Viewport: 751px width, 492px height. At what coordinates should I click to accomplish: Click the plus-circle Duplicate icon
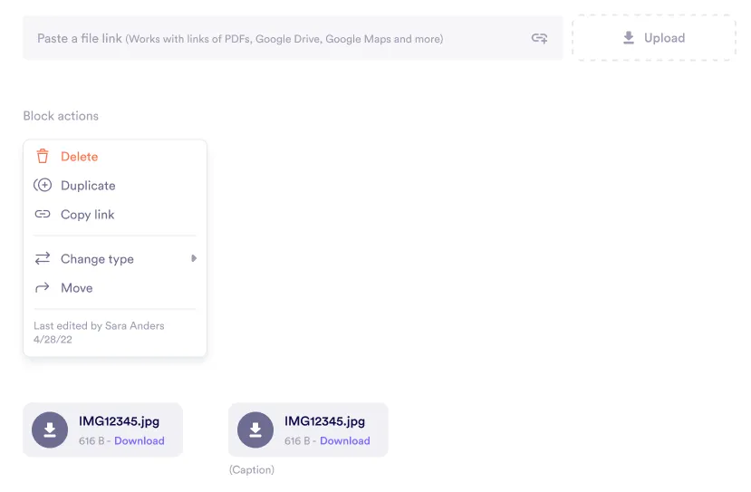click(43, 186)
